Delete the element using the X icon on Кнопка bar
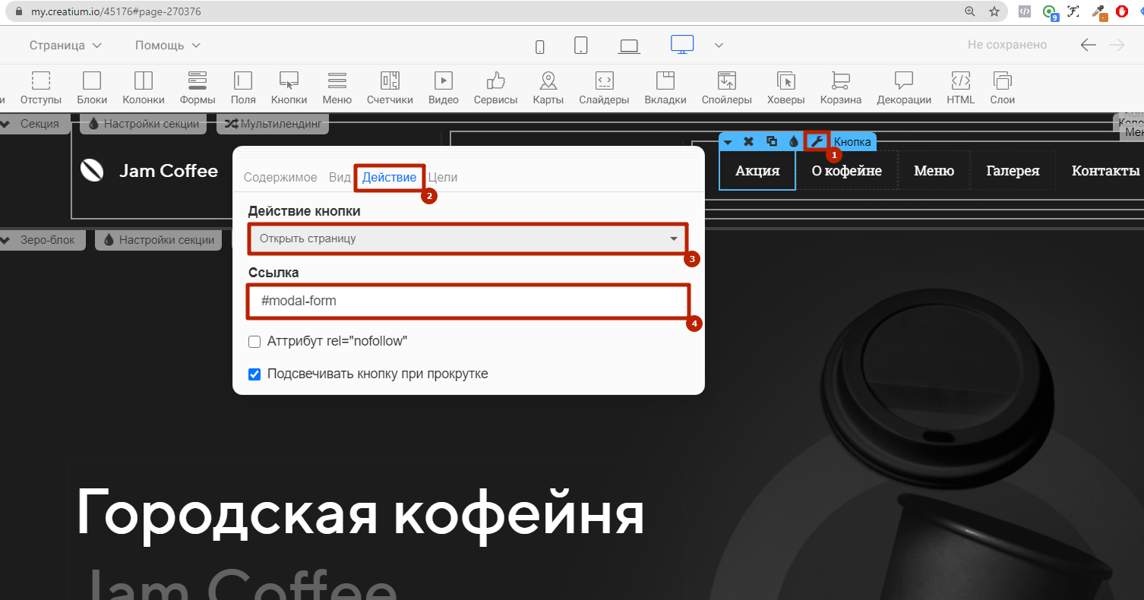Screen dimensions: 1144x600 (x=748, y=141)
